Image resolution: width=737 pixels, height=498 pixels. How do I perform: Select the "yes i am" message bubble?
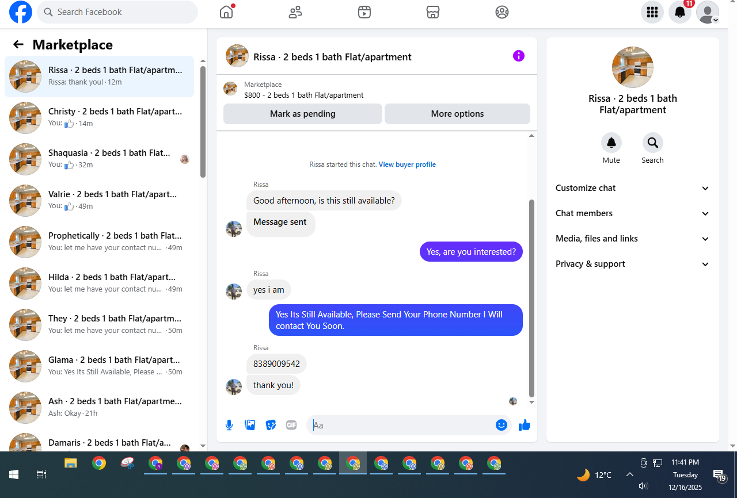click(x=269, y=290)
